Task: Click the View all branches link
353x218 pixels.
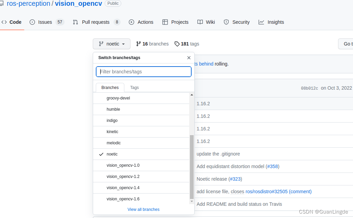Action: 143,209
